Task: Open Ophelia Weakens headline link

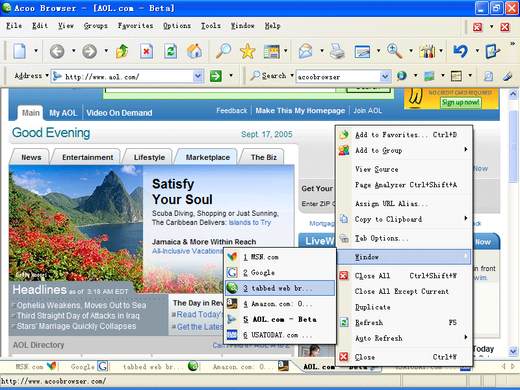Action: (81, 305)
